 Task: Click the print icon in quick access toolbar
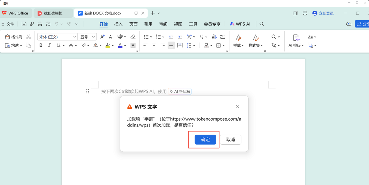coord(40,24)
